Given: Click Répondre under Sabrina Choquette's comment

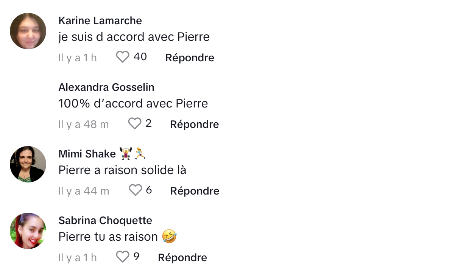Looking at the screenshot, I should coord(182,257).
